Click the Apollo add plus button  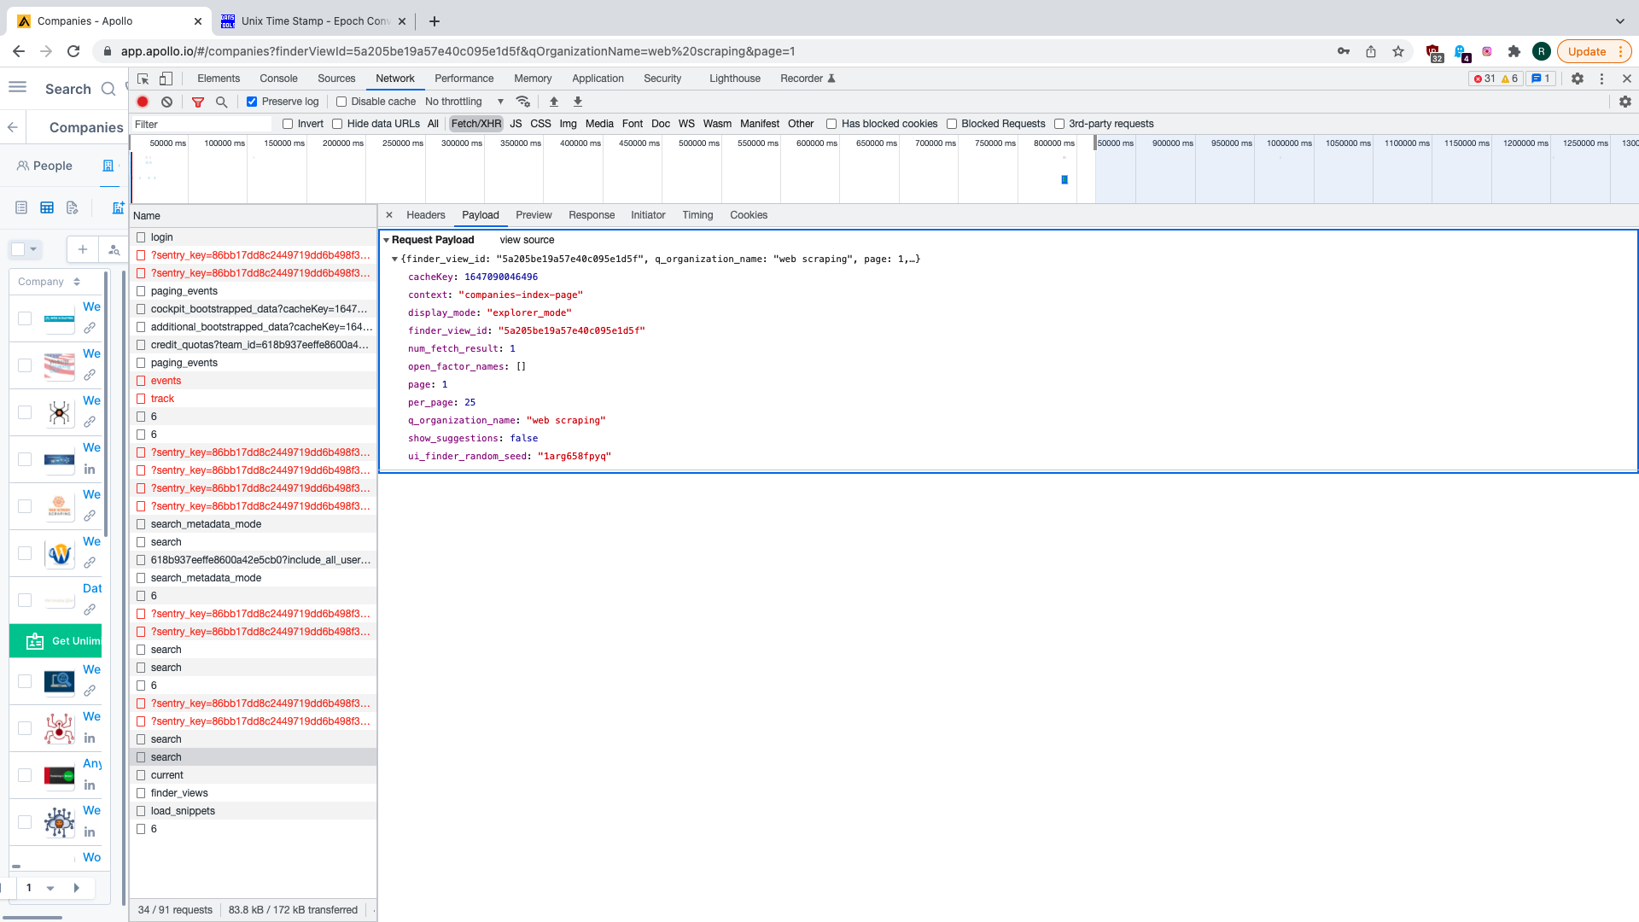pos(83,249)
